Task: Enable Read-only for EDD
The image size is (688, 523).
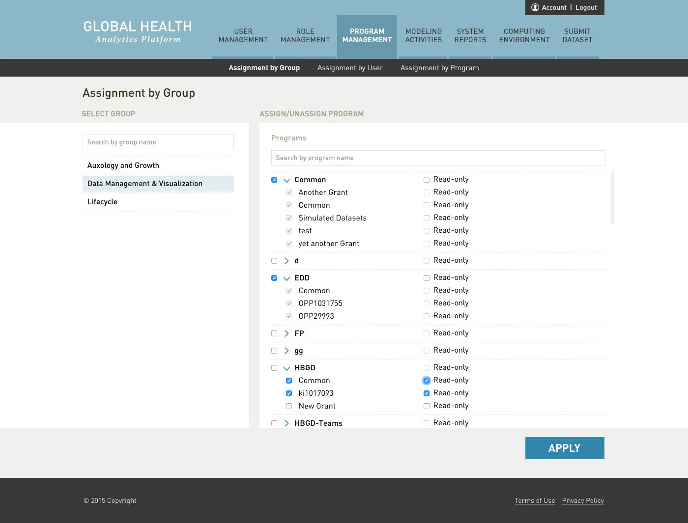Action: click(426, 277)
